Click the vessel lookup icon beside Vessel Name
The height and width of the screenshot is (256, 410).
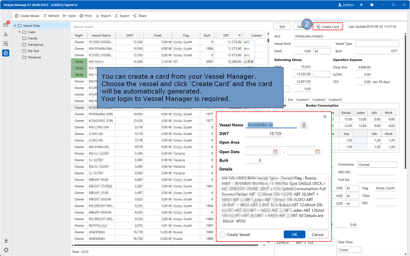click(x=303, y=125)
